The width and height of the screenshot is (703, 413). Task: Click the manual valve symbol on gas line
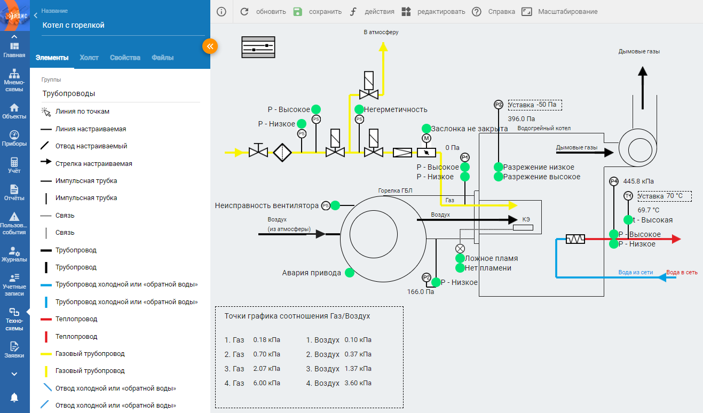coord(258,150)
